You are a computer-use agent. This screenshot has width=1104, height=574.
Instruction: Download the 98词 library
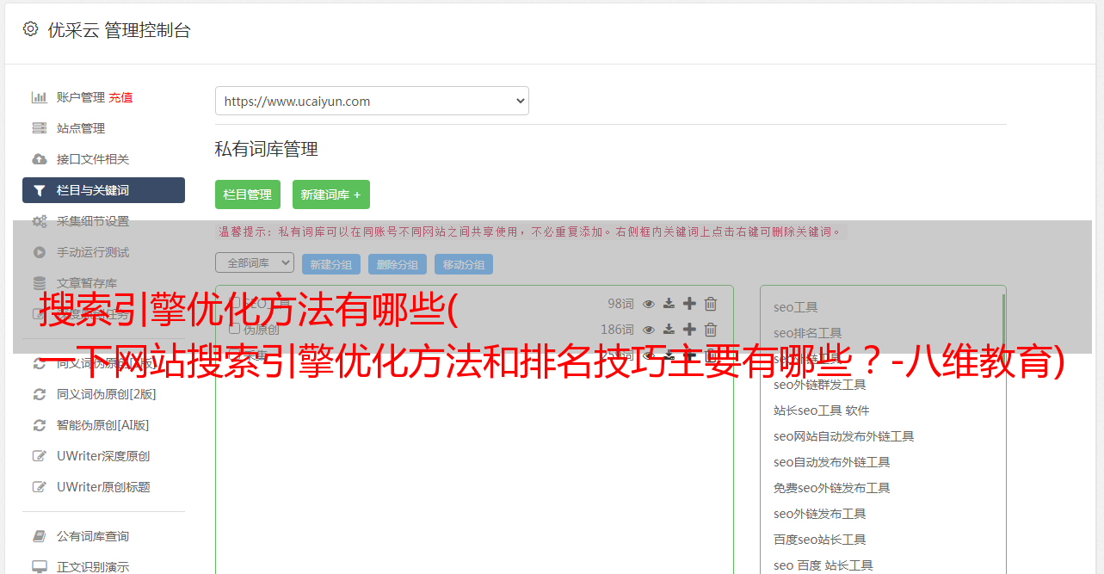pyautogui.click(x=669, y=304)
